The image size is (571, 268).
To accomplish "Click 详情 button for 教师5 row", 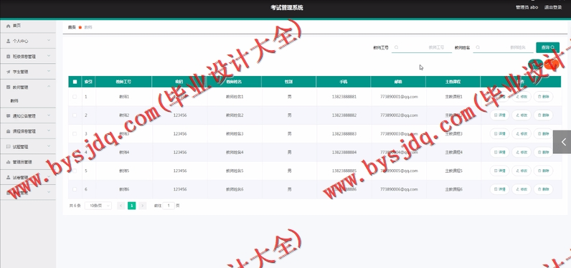I will [499, 171].
